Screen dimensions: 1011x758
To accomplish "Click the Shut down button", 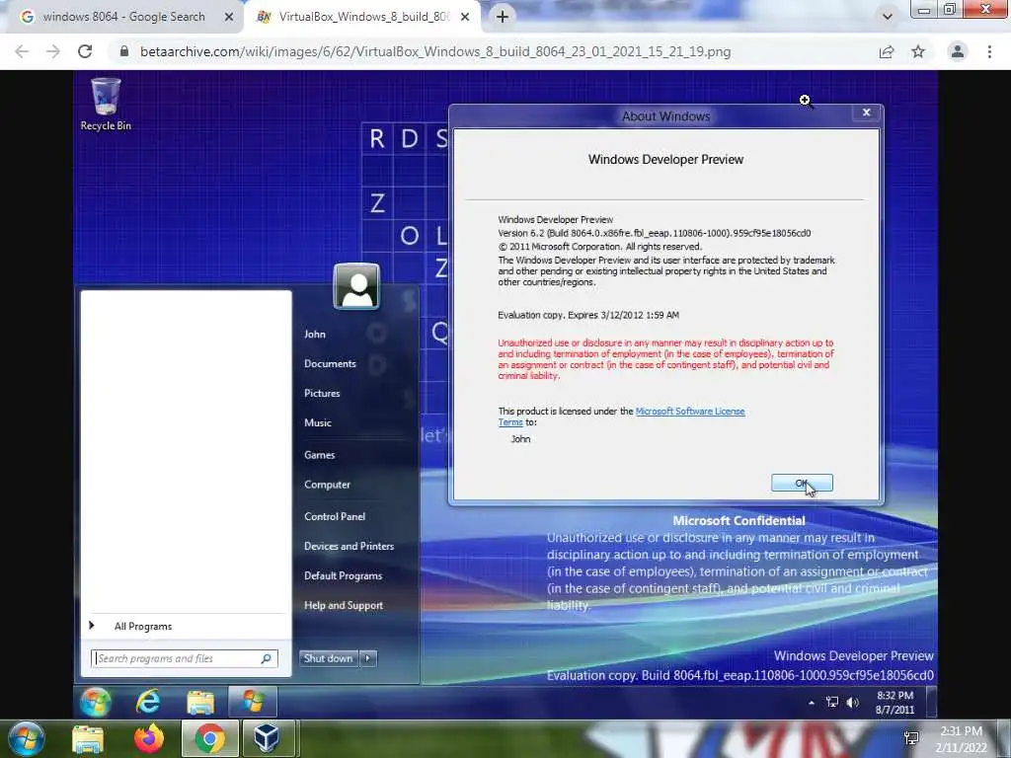I will [x=328, y=658].
